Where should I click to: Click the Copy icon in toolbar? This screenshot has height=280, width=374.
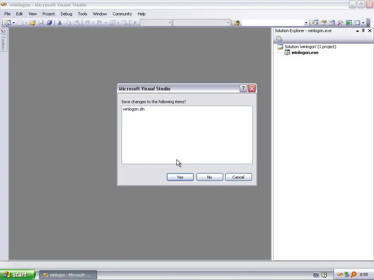coord(68,23)
